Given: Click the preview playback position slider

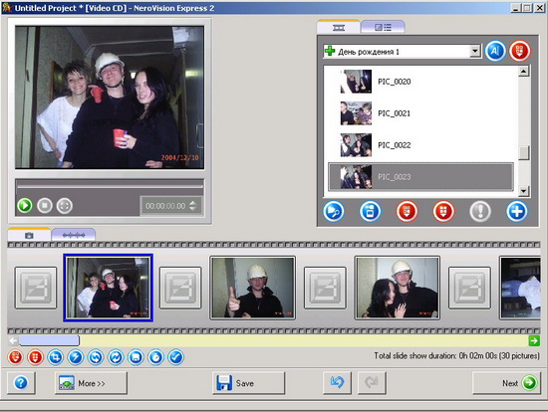Looking at the screenshot, I should pyautogui.click(x=110, y=186).
